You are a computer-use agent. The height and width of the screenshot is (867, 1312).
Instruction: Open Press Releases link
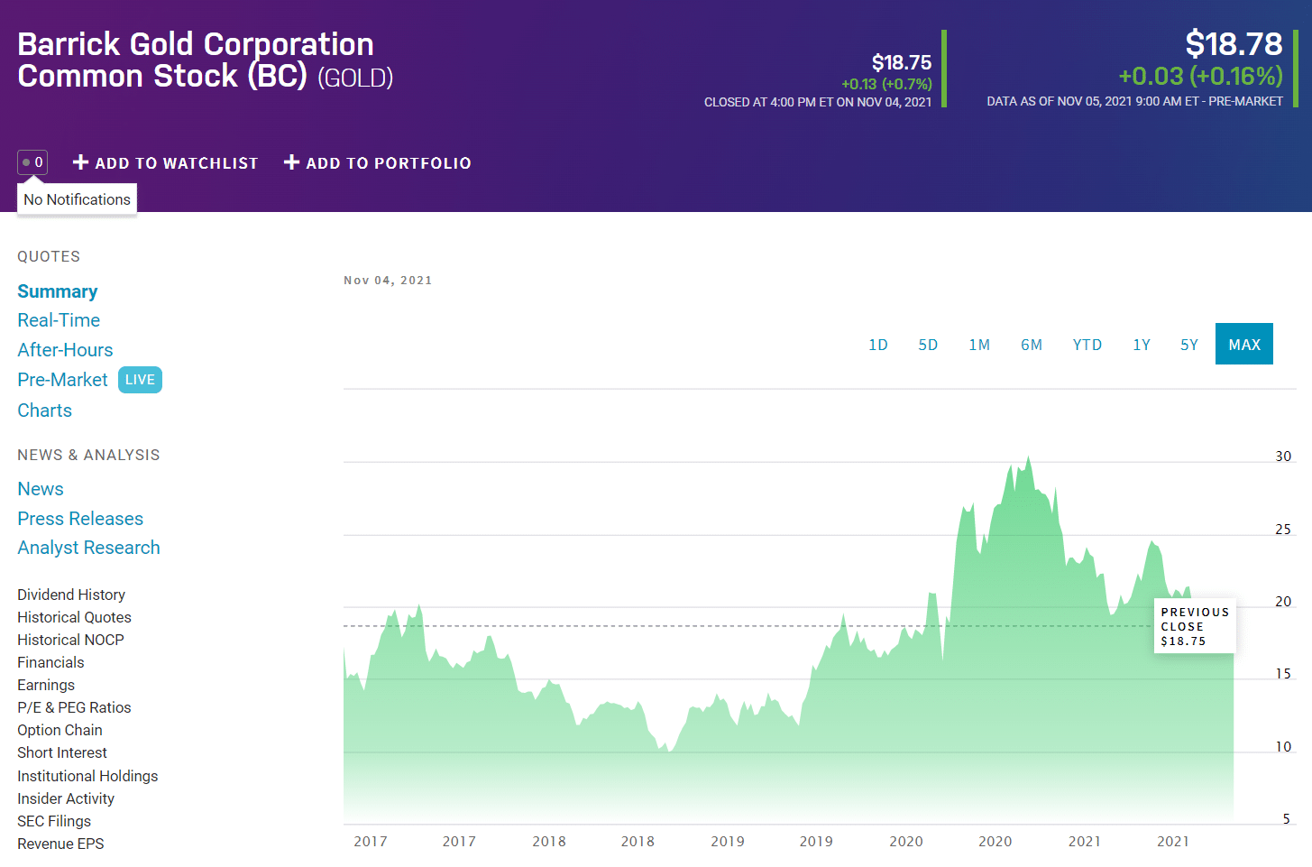[x=80, y=519]
